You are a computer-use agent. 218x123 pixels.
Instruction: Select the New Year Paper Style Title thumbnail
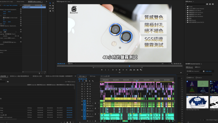tap(193, 102)
